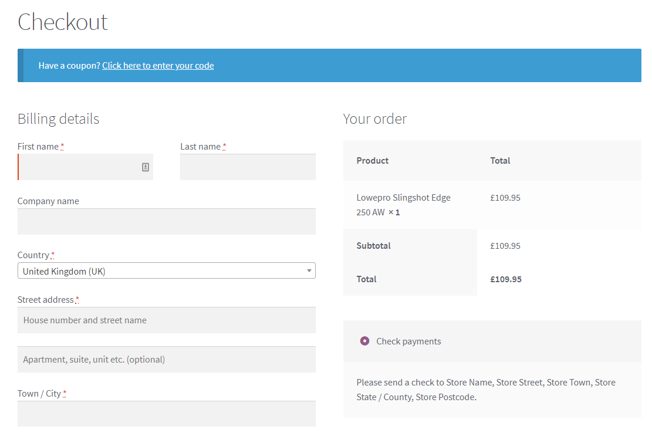Click the Country field label
This screenshot has height=433, width=652.
coord(33,255)
